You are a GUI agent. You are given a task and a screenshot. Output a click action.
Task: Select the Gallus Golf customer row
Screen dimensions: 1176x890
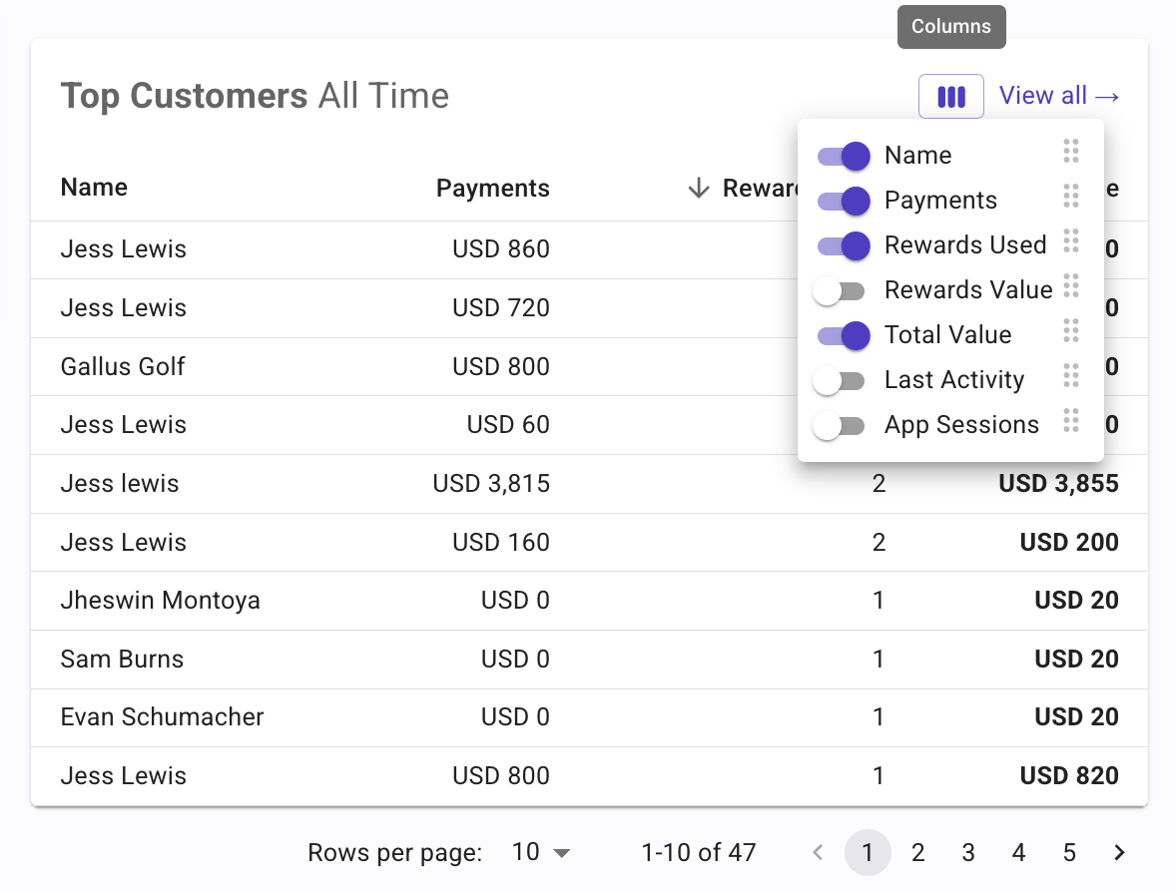point(123,366)
